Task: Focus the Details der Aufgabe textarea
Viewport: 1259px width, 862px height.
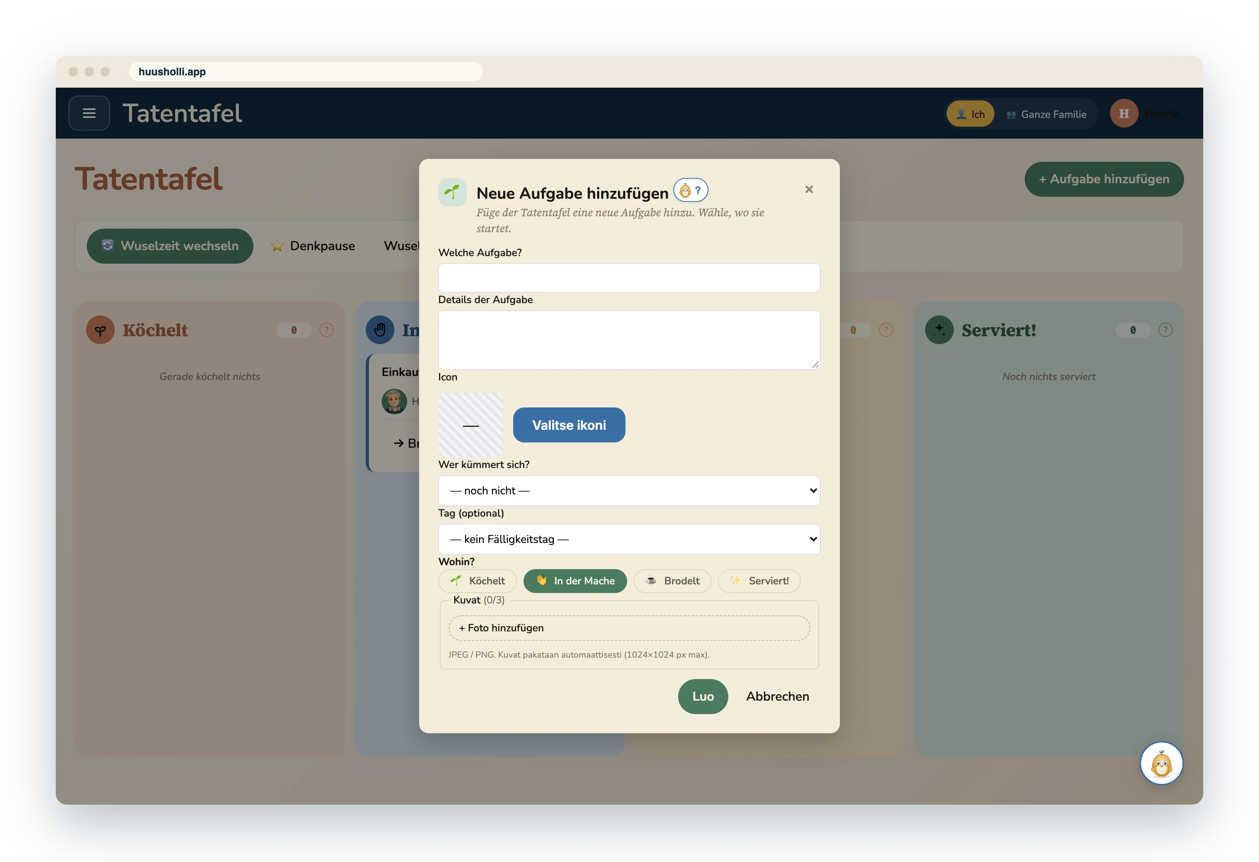Action: (x=629, y=340)
